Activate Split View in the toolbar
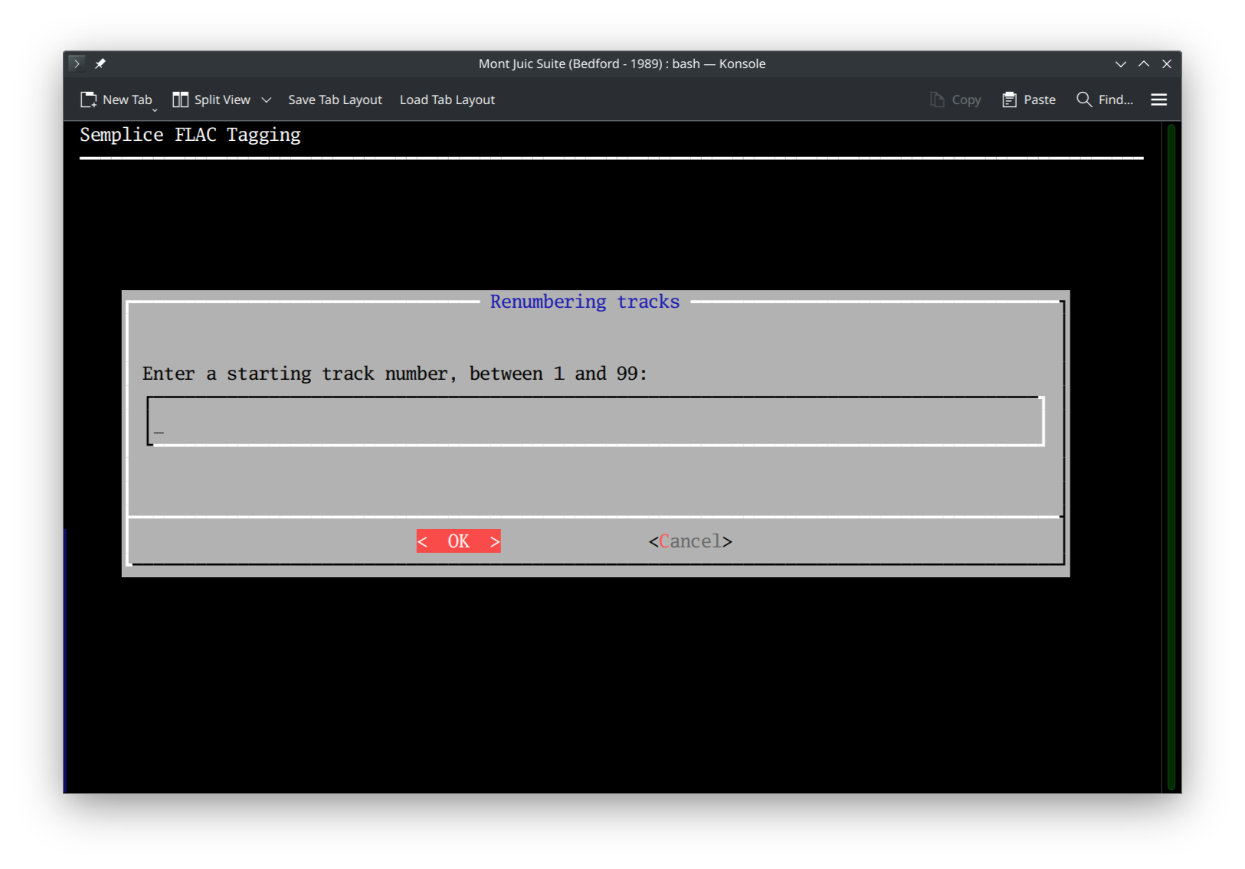 [213, 99]
